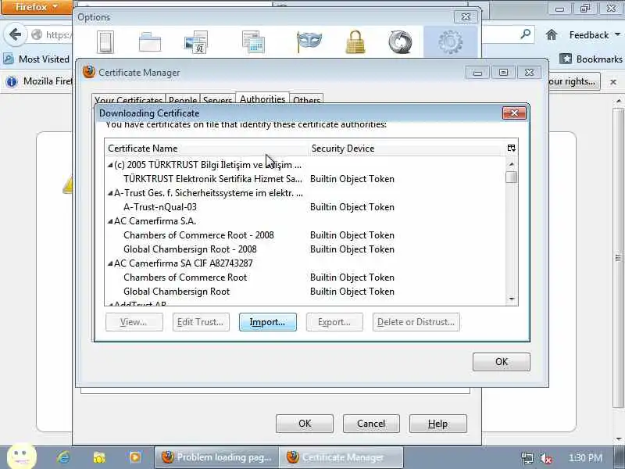Open the Privacy mask icon

tap(309, 42)
